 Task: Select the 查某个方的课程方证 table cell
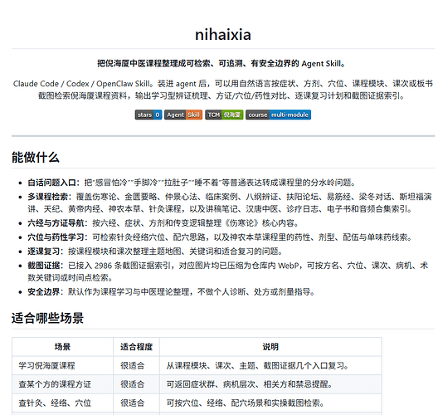pyautogui.click(x=62, y=384)
